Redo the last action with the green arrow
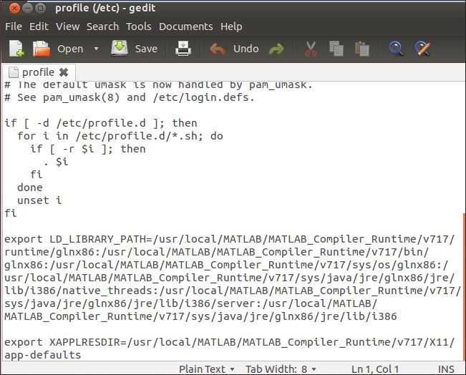This screenshot has width=466, height=375. 276,49
